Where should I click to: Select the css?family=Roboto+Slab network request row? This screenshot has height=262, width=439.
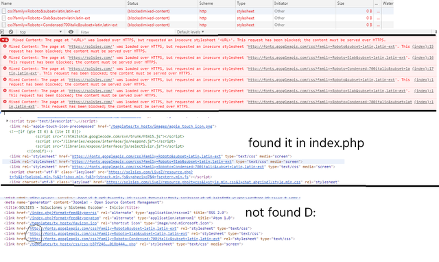tap(197, 18)
